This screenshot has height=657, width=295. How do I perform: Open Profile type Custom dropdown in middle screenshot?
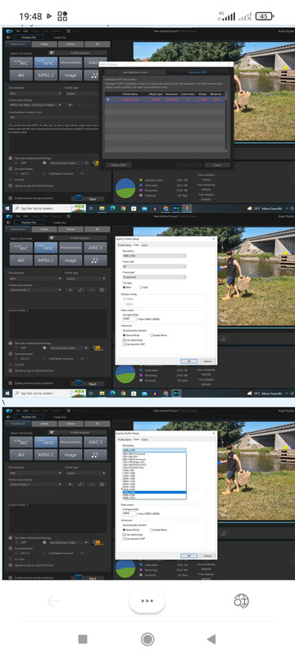[x=86, y=278]
